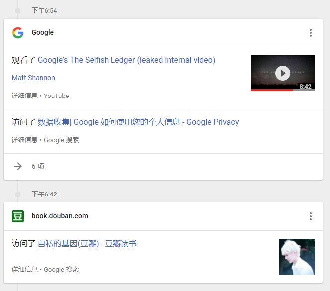Viewport: 330px width, 291px height.
Task: Click the green Douban site icon
Action: 18,216
